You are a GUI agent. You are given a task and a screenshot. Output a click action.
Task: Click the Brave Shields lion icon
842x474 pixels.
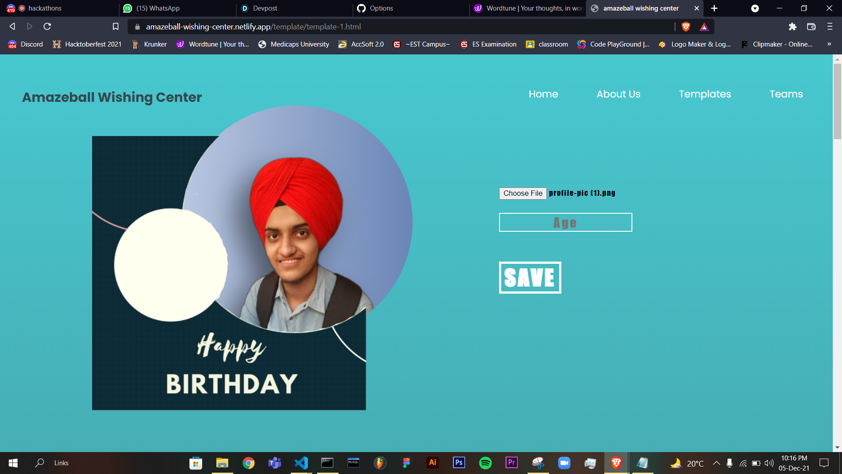[686, 27]
